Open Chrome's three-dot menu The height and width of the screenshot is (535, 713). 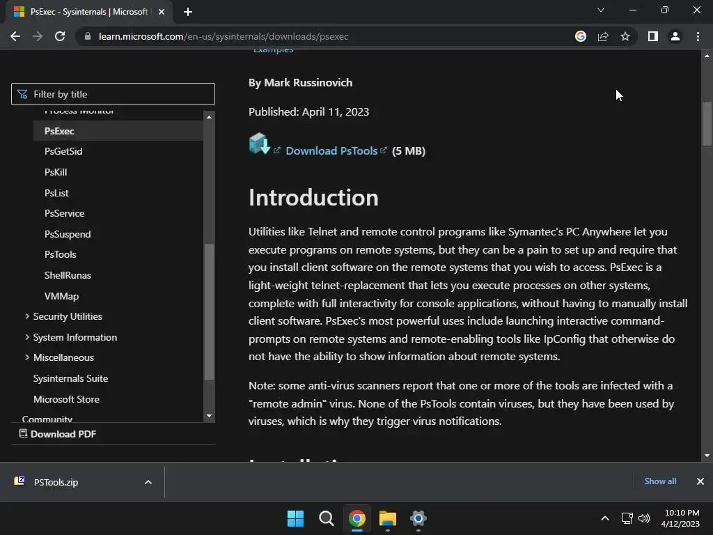698,36
